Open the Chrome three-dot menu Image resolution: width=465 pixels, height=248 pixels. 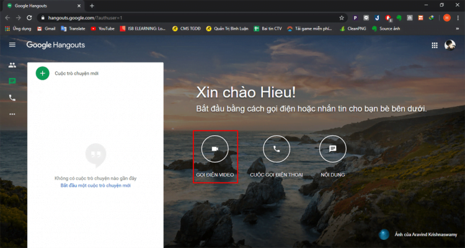458,18
